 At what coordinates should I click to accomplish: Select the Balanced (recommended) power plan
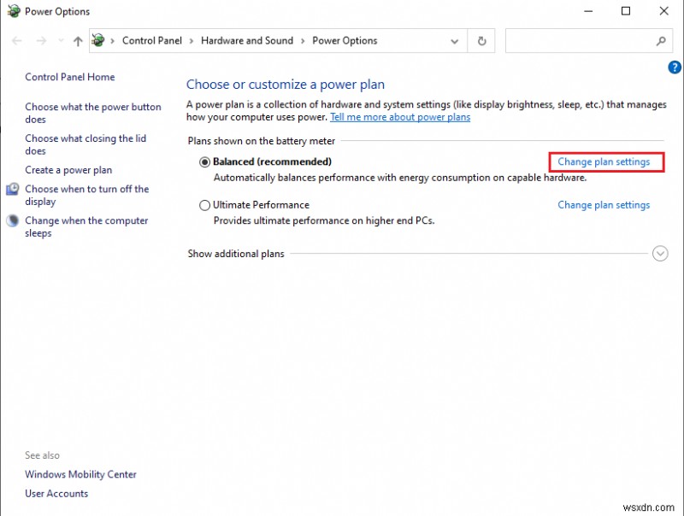point(204,162)
